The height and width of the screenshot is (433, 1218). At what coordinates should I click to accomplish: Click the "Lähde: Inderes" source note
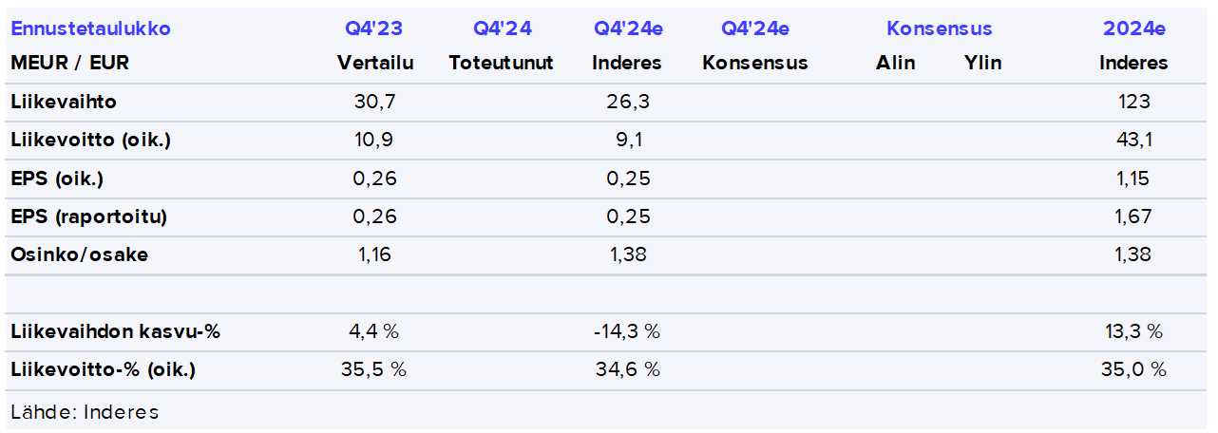pos(85,412)
